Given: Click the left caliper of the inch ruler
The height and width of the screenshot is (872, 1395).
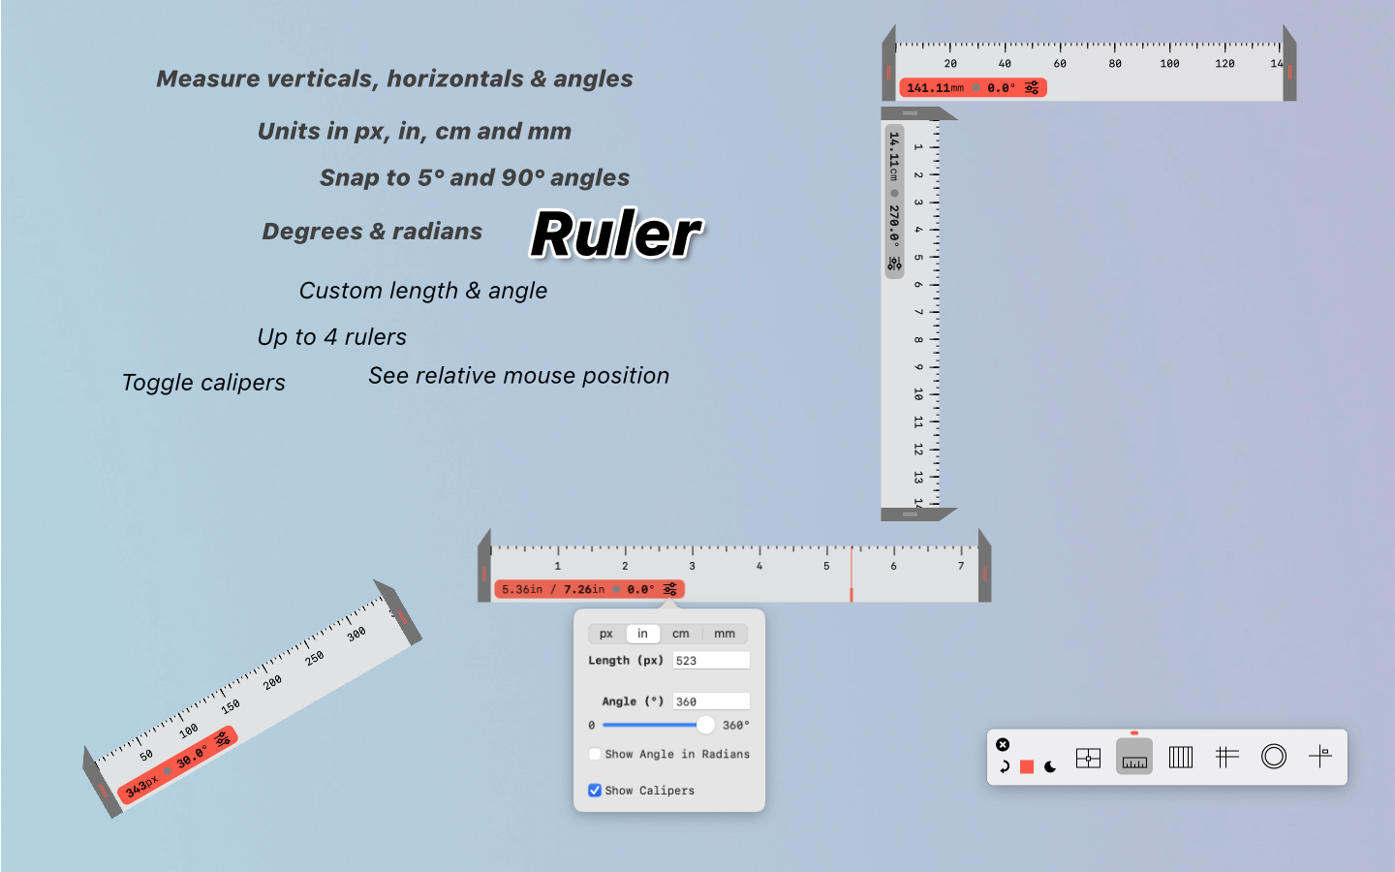Looking at the screenshot, I should click(x=484, y=566).
